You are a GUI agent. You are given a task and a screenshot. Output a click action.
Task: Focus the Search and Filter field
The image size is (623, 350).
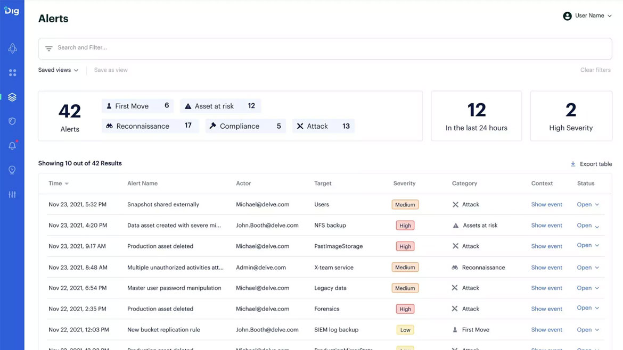tap(325, 48)
